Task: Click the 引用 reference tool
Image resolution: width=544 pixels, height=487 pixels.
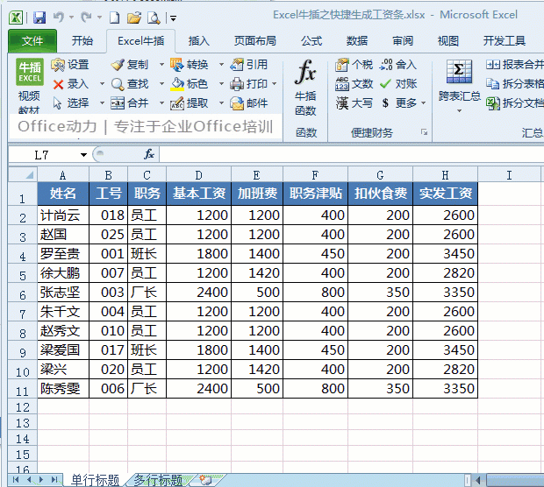Action: (x=249, y=65)
